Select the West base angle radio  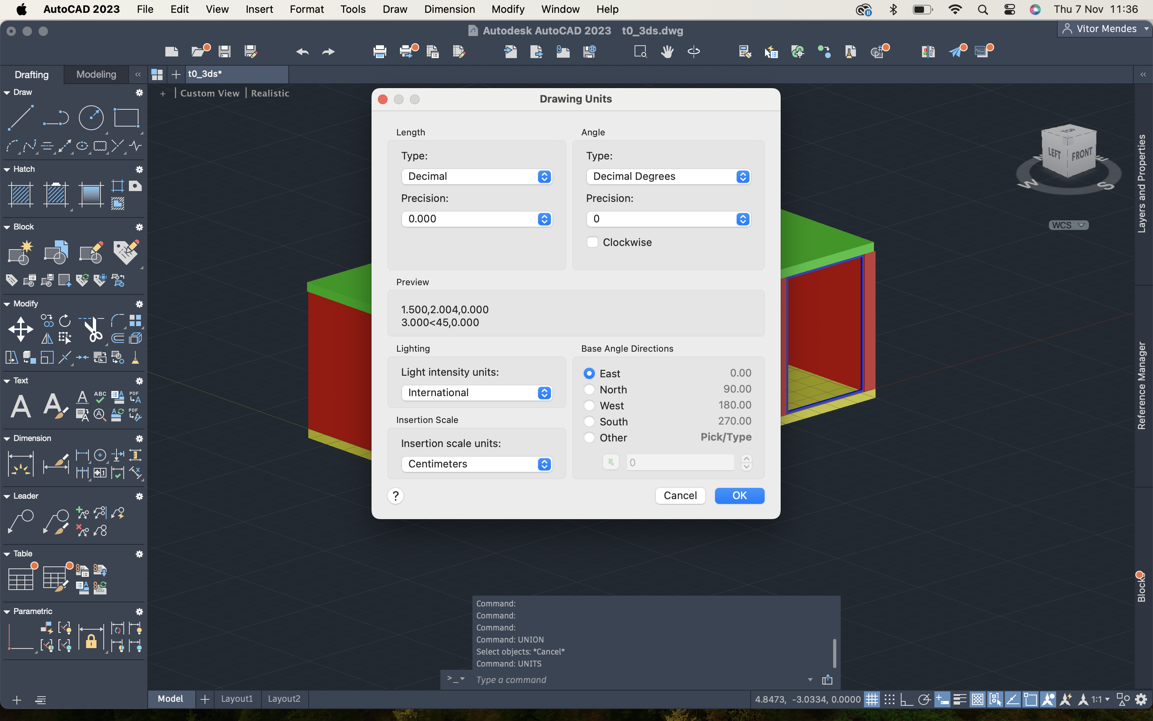pyautogui.click(x=589, y=405)
